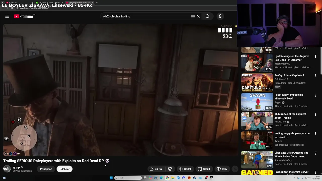The image size is (322, 181).
Task: Open 'I got Revenge on the Angriest' thumbnail
Action: [257, 63]
